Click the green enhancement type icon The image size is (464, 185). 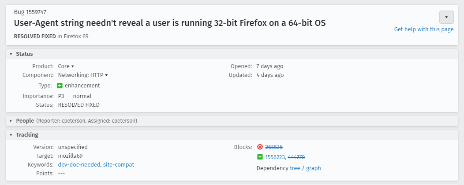click(x=60, y=86)
